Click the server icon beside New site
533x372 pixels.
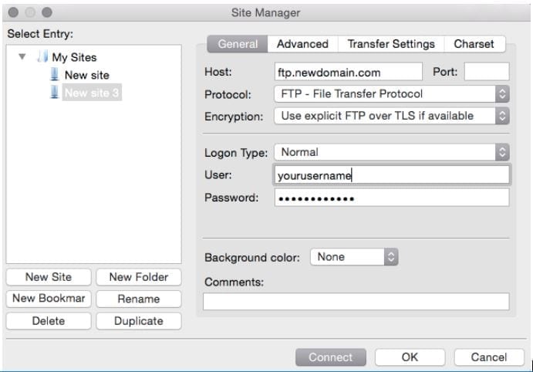[54, 75]
